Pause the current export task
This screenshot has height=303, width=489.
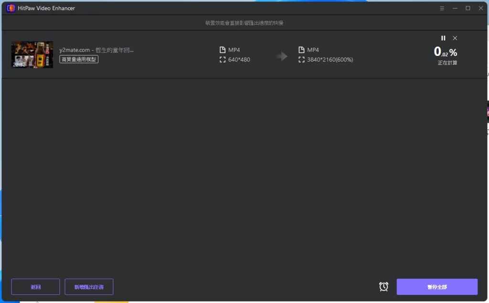(x=443, y=38)
